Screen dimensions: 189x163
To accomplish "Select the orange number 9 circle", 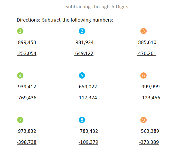I will pyautogui.click(x=144, y=120).
